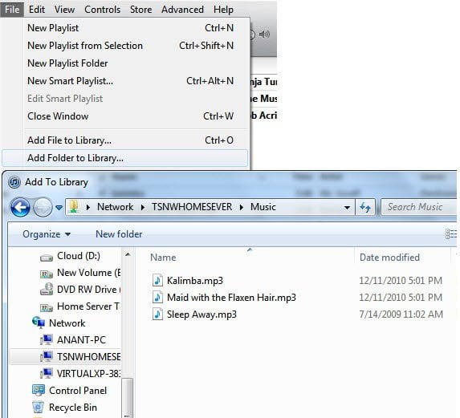Click the DVD RW Drive icon
Image resolution: width=460 pixels, height=418 pixels.
coord(47,289)
